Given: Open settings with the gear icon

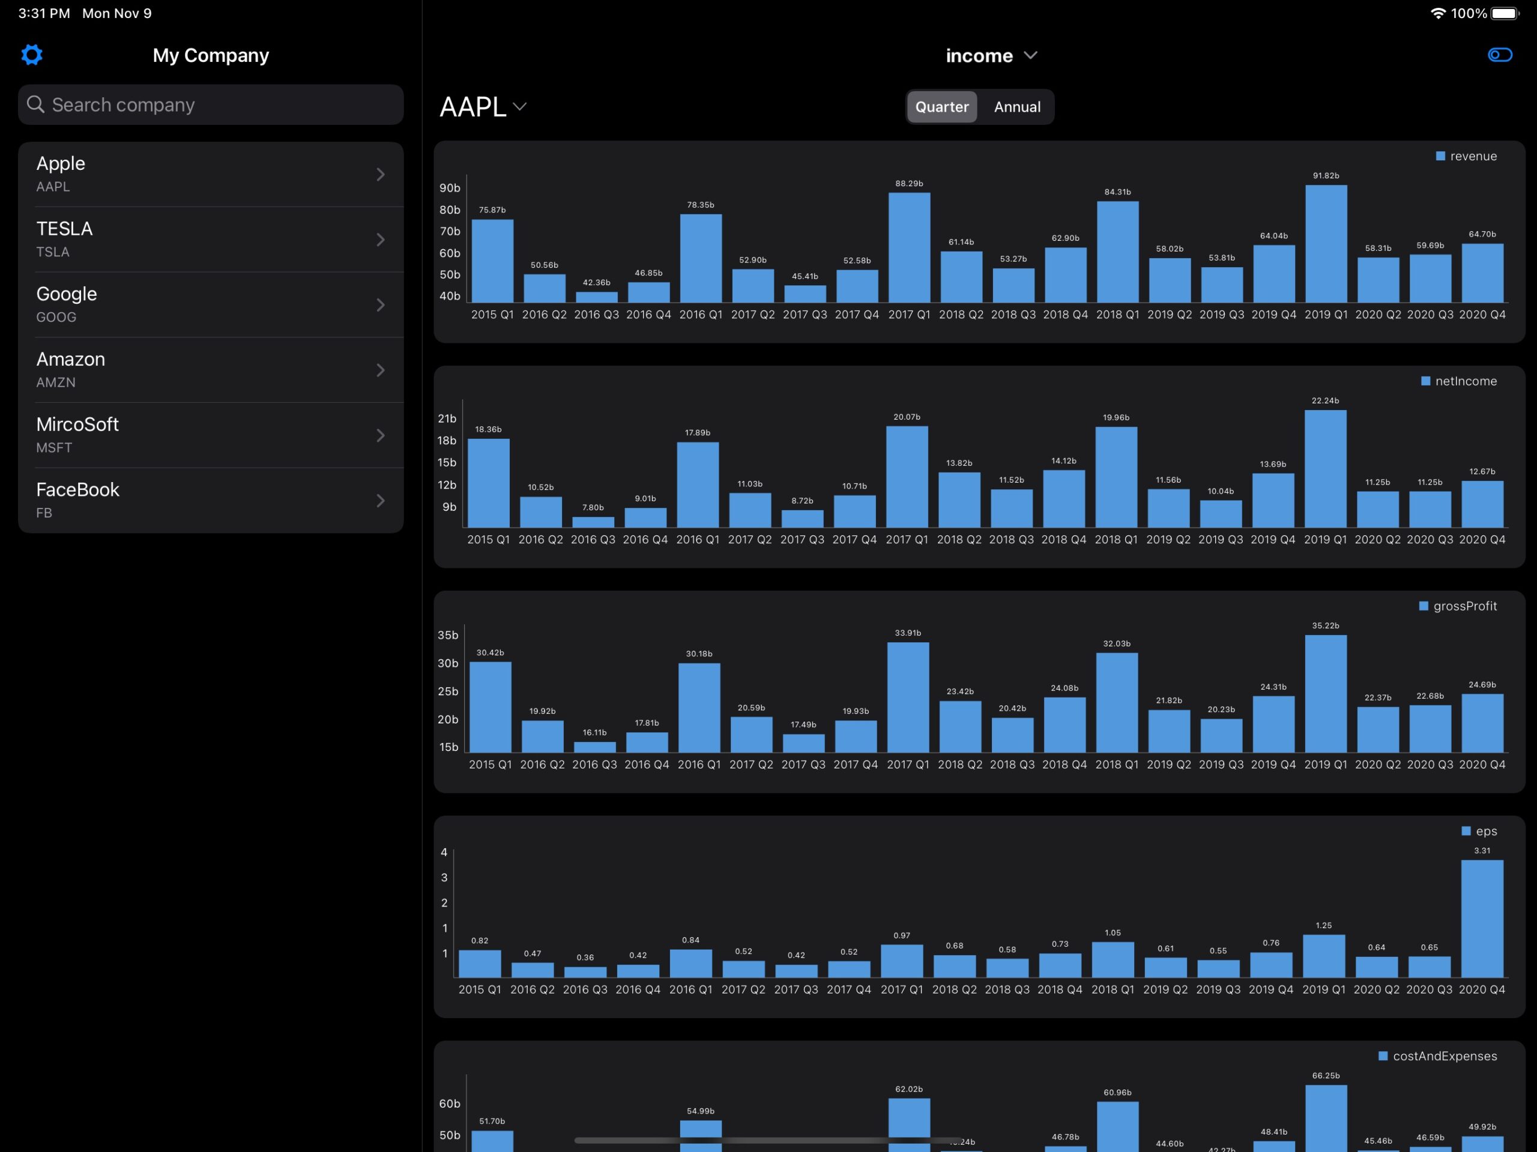Looking at the screenshot, I should (x=32, y=55).
